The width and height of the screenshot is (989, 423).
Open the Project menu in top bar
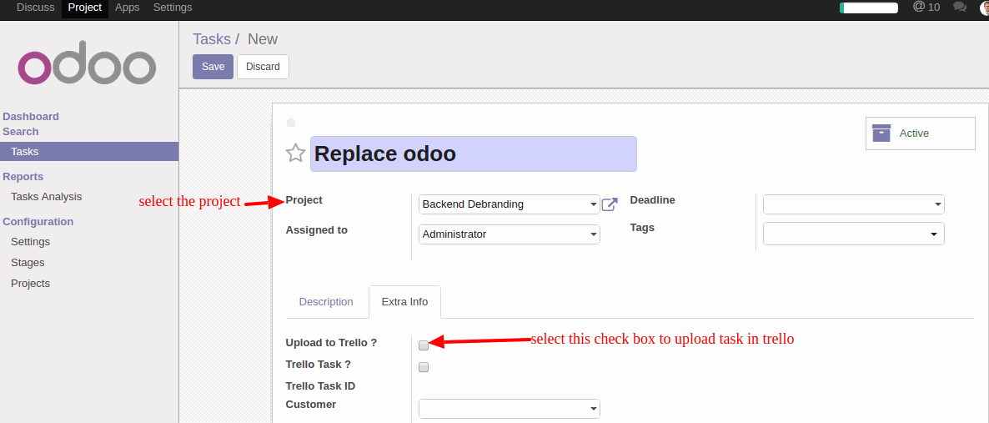coord(84,8)
